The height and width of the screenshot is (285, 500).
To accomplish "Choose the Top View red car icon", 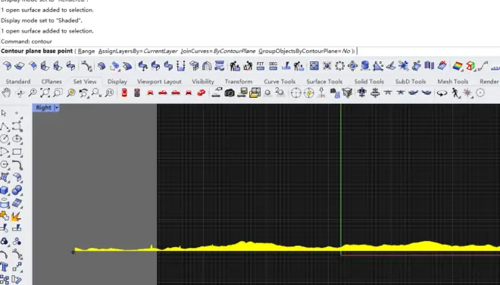I will coord(124,93).
